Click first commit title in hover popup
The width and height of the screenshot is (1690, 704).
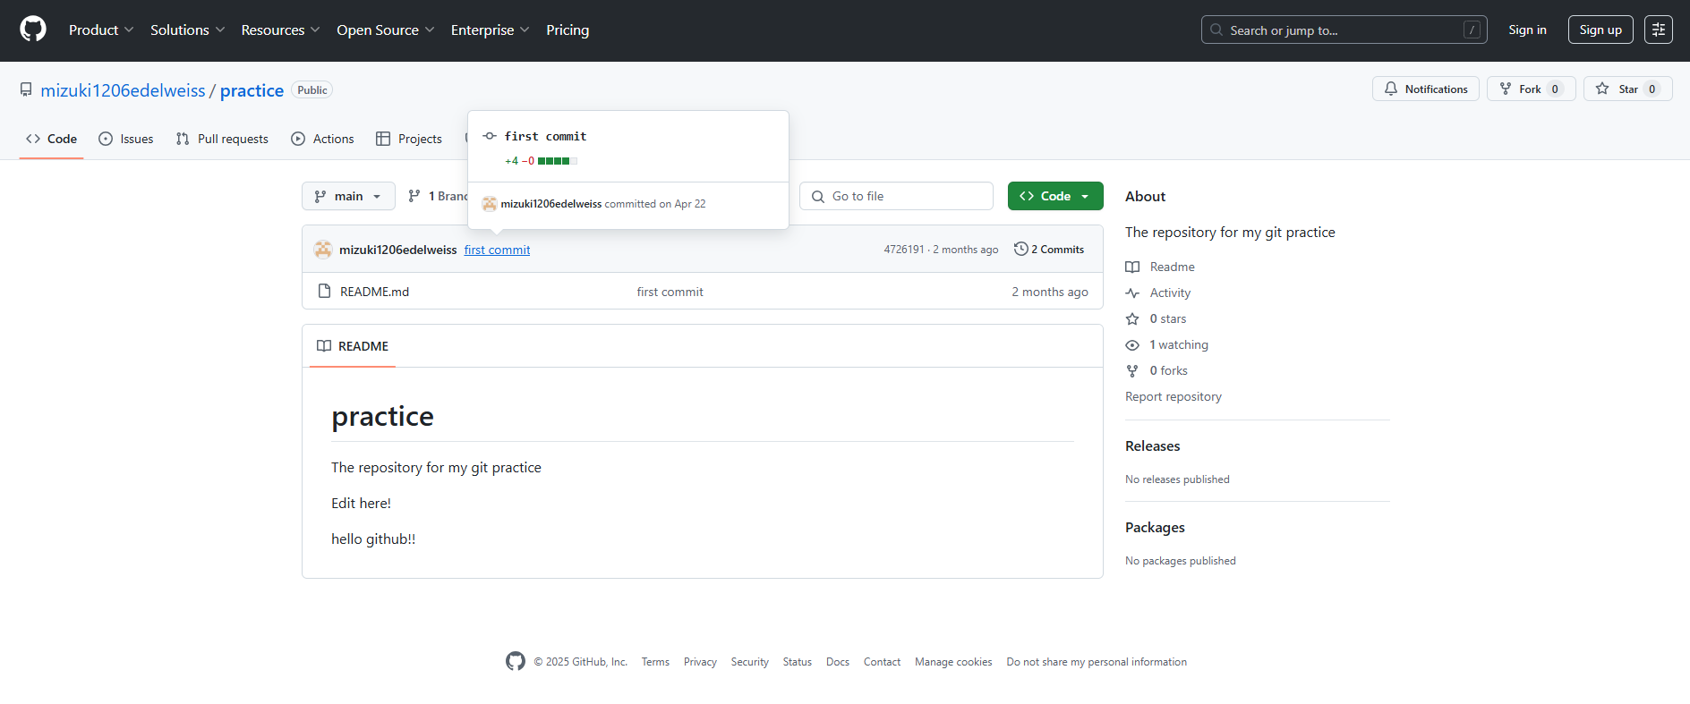click(x=545, y=136)
